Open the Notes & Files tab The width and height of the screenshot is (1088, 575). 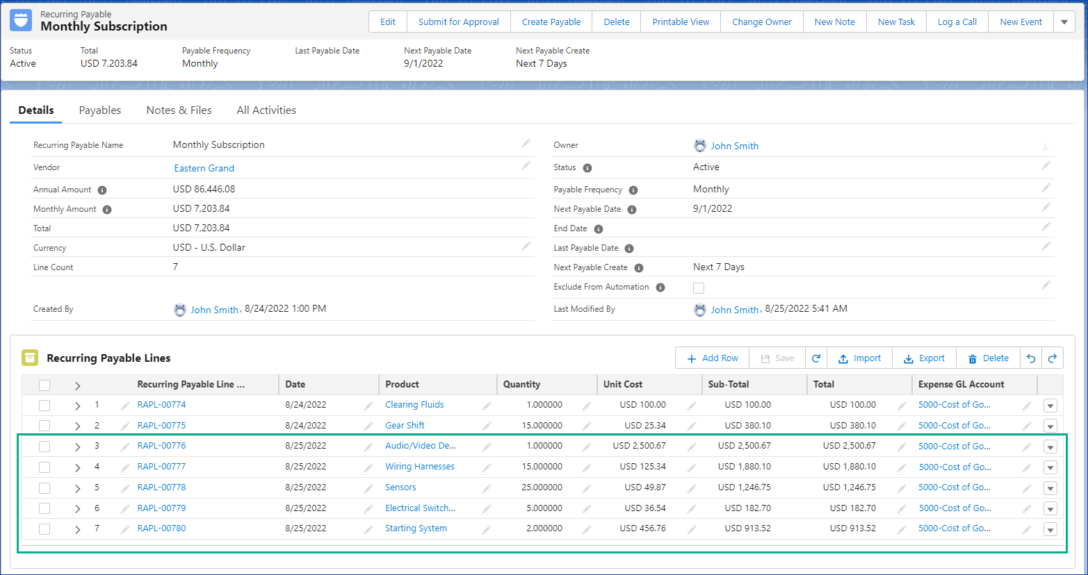[179, 110]
